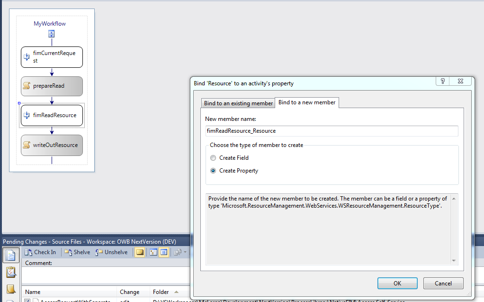This screenshot has width=484, height=302.
Task: Click the help question mark in dialog title
Action: point(443,81)
